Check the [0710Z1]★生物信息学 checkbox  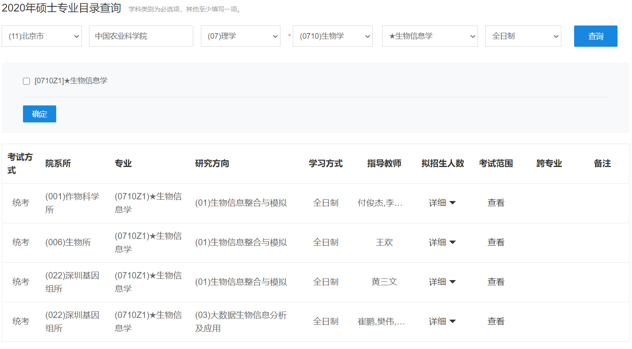pyautogui.click(x=26, y=81)
